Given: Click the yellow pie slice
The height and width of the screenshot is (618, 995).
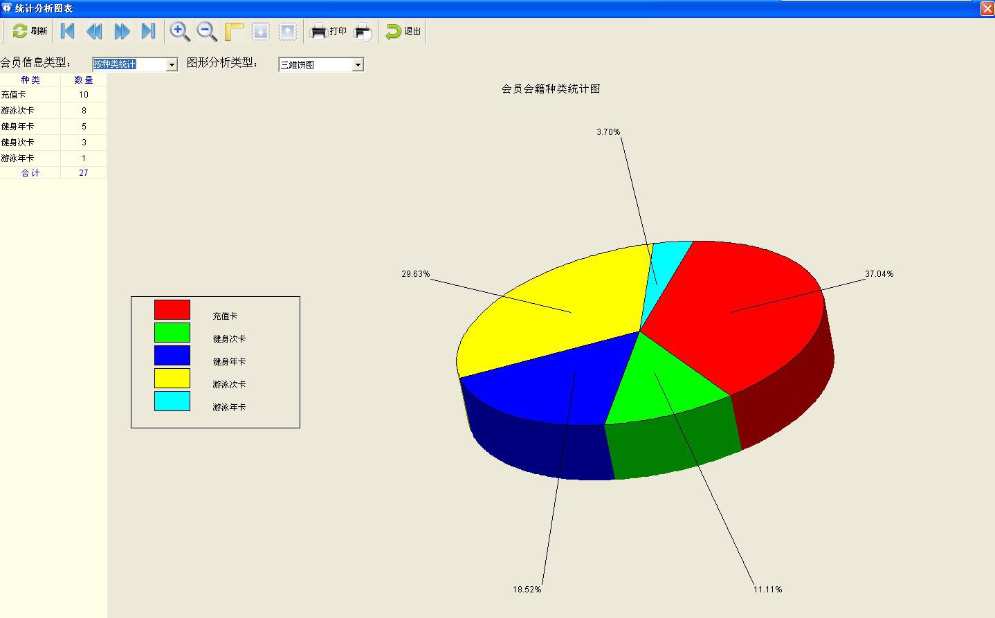Looking at the screenshot, I should point(554,311).
